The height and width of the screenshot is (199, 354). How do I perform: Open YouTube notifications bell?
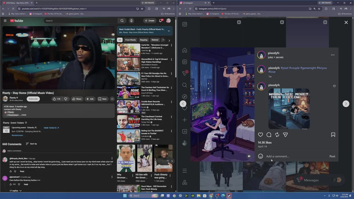coord(161,21)
